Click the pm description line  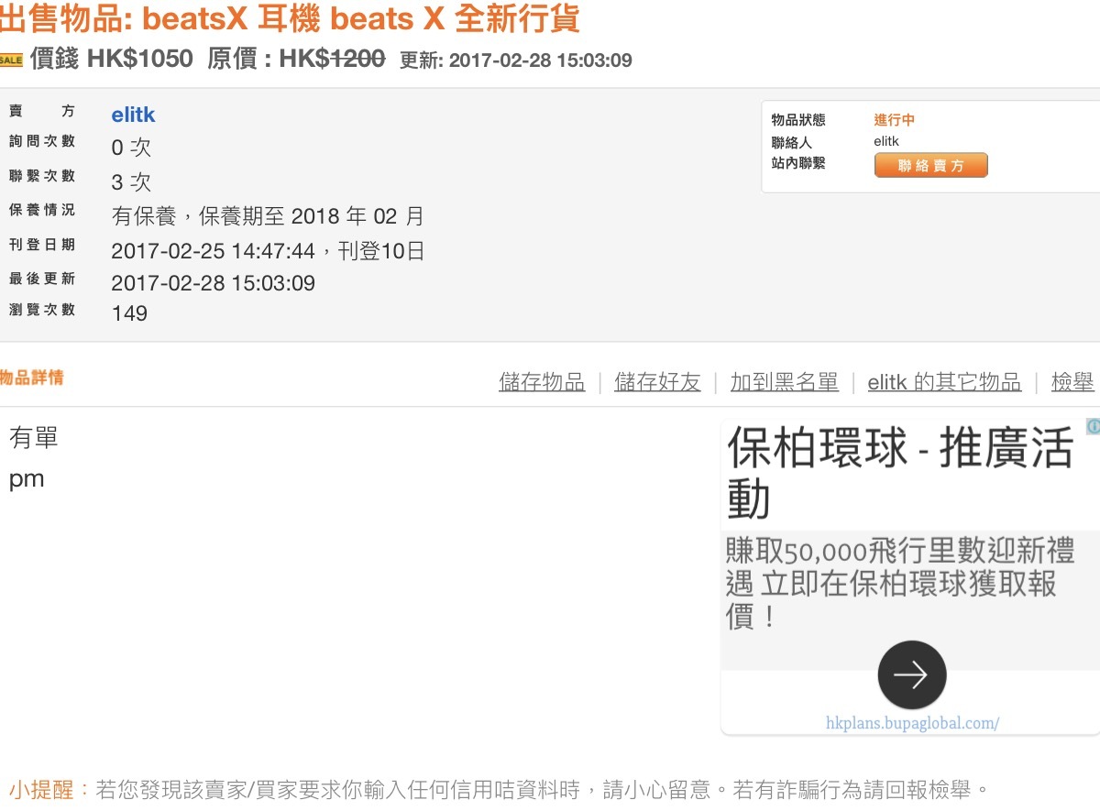[27, 479]
